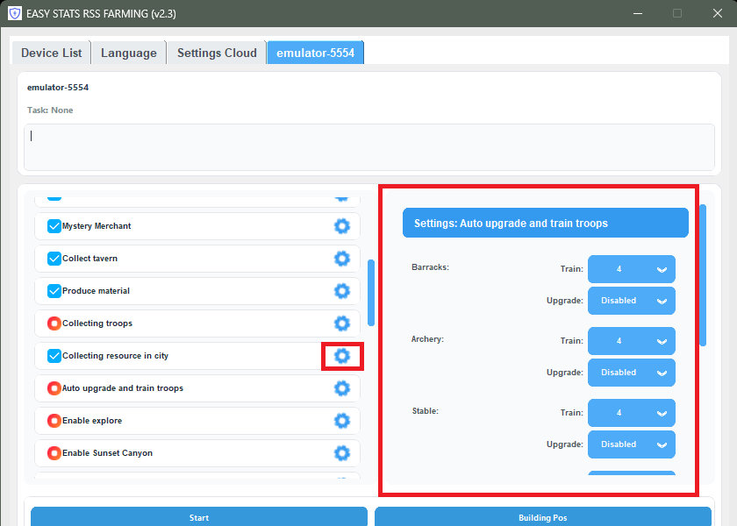This screenshot has height=526, width=737.
Task: Open Enable explore settings gear
Action: pos(341,420)
